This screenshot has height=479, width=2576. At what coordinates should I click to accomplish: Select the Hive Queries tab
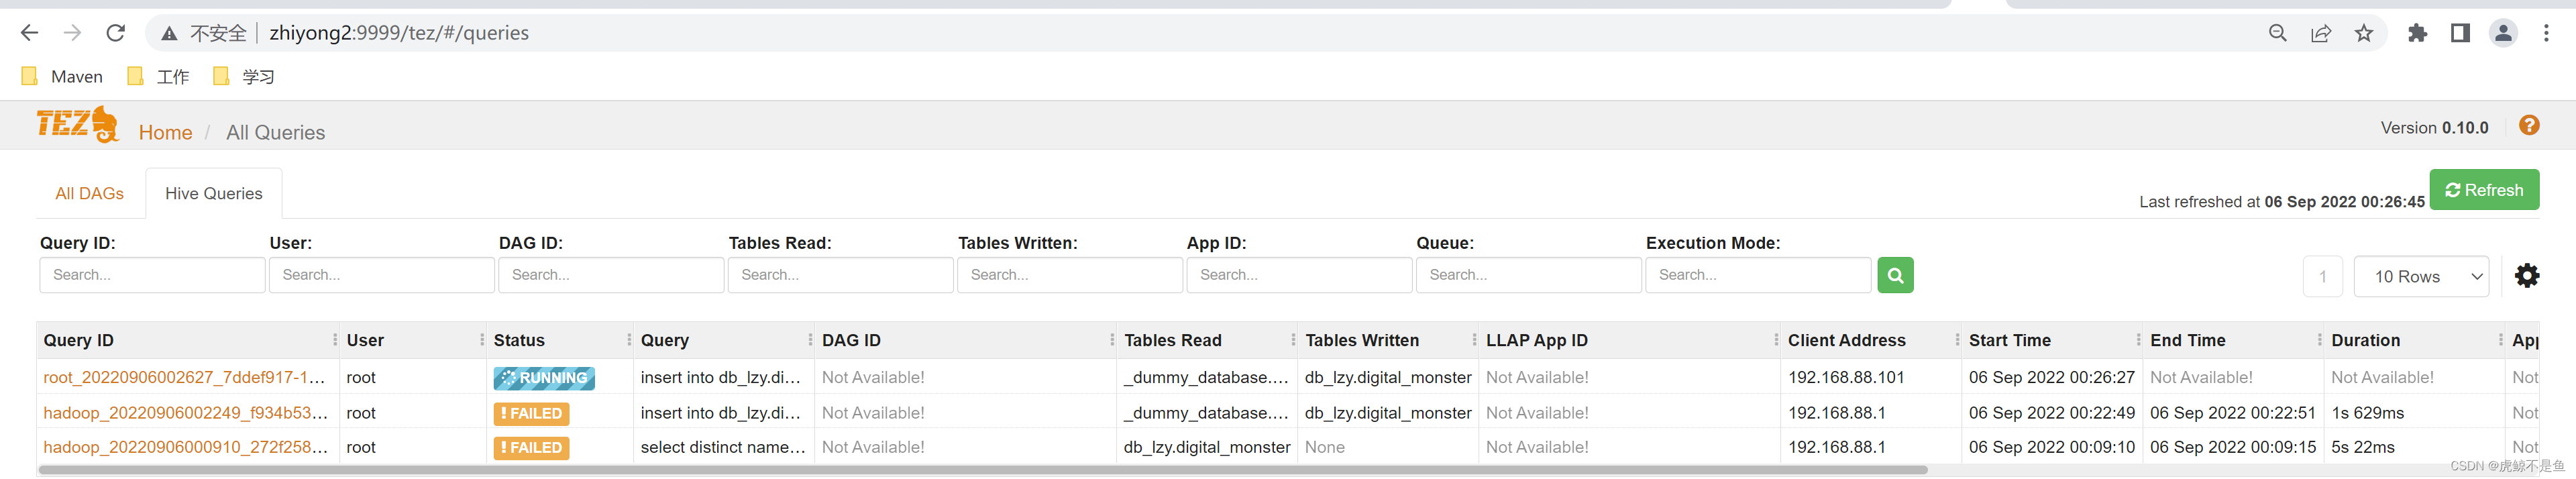(x=214, y=193)
